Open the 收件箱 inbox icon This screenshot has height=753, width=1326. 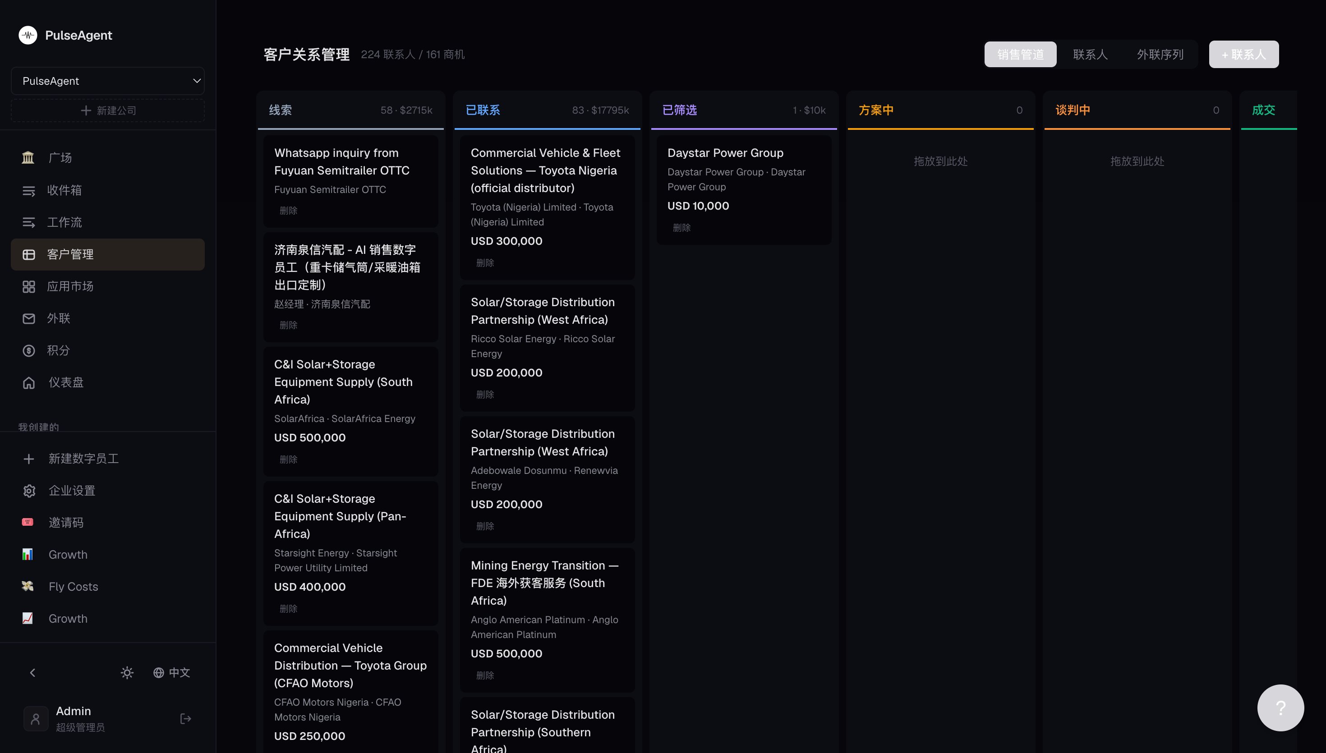pos(28,190)
